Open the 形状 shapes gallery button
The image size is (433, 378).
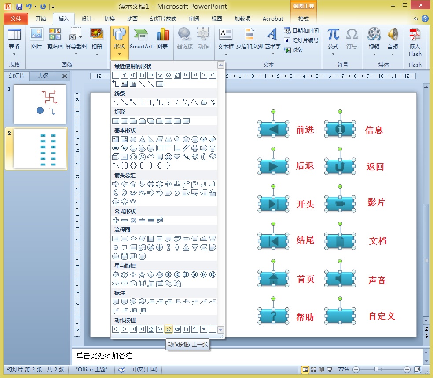pos(119,43)
